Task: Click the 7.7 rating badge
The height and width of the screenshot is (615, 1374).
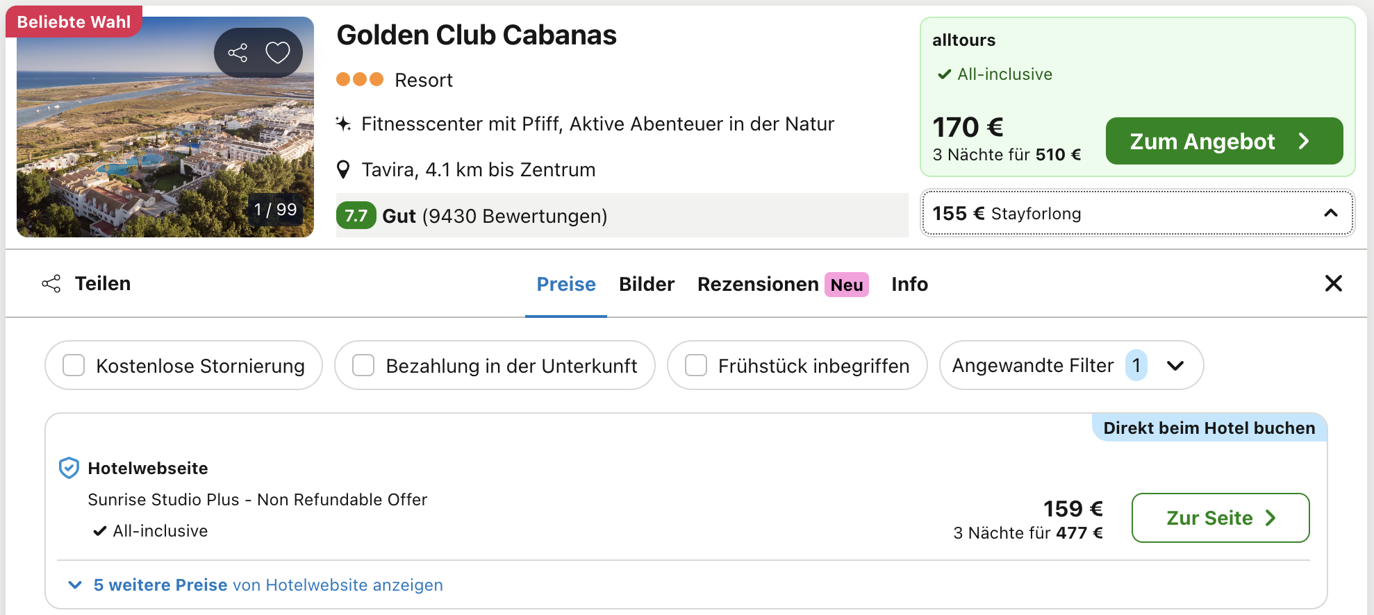Action: pos(356,216)
